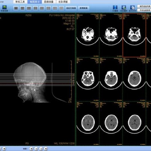Image resolution: width=151 pixels, height=151 pixels.
Task: Click the 自定义布局 custom layout button
Action: click(x=71, y=8)
